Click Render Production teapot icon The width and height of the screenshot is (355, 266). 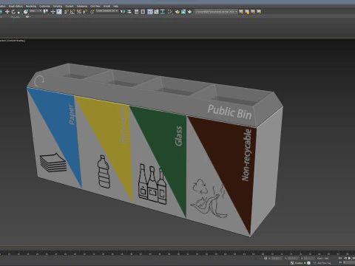(x=189, y=12)
